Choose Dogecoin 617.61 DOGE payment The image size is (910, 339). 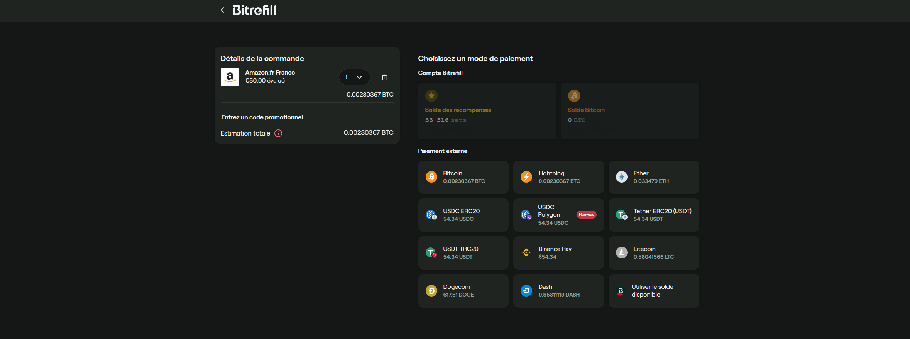pyautogui.click(x=463, y=291)
